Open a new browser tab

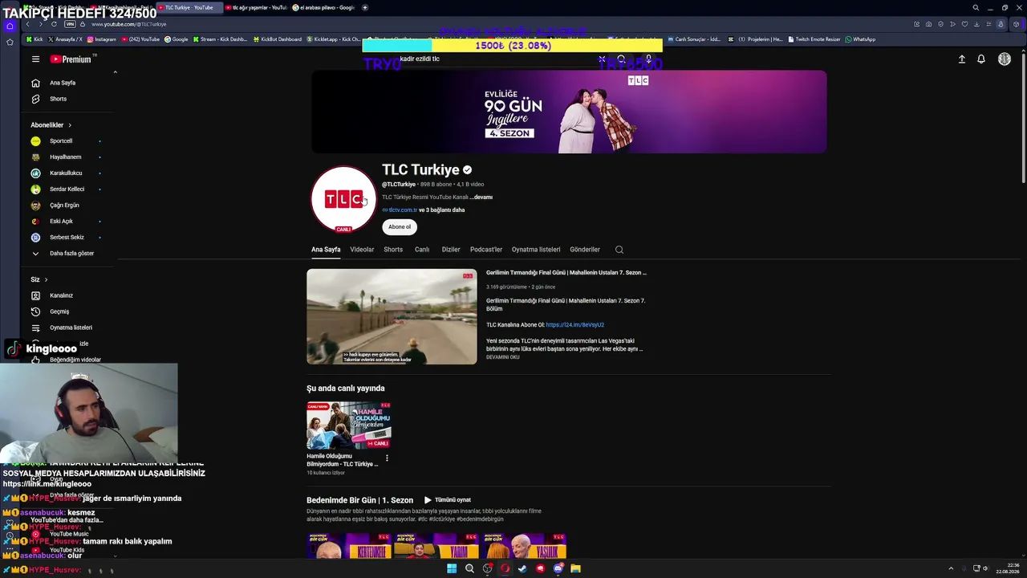[x=365, y=7]
